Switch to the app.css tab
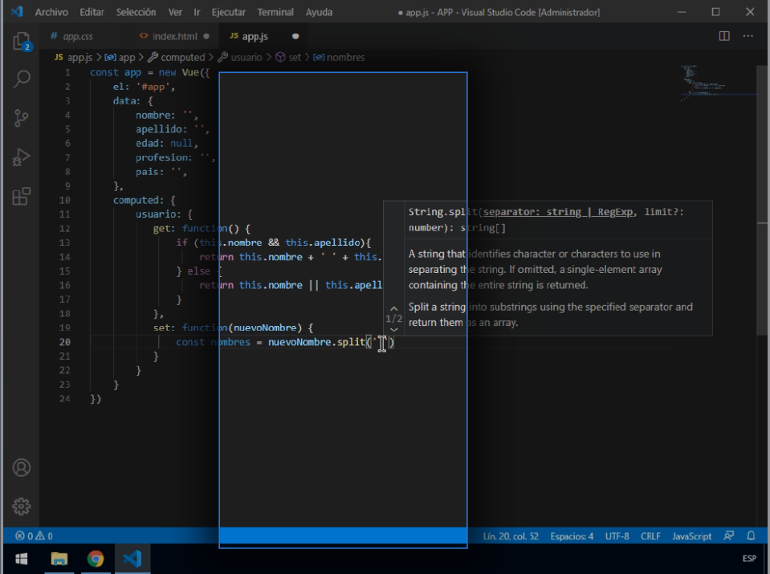The width and height of the screenshot is (770, 574). [77, 36]
